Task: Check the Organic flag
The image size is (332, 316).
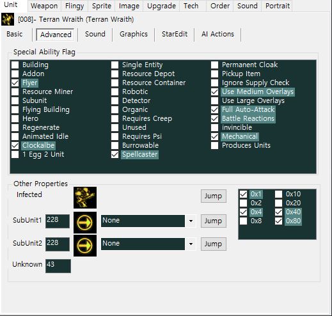Action: pyautogui.click(x=115, y=109)
